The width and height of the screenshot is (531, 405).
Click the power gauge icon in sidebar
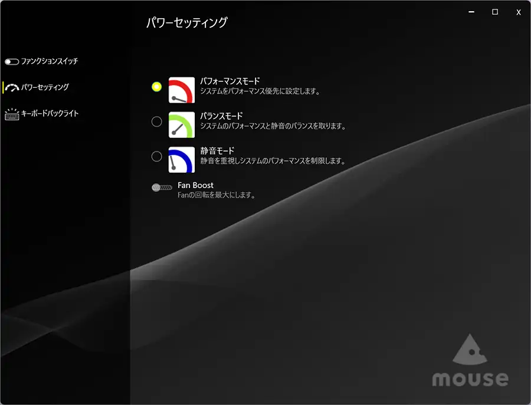click(12, 88)
